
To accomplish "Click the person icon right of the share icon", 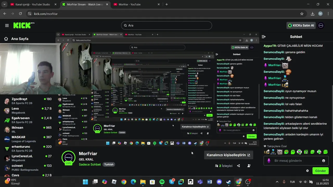I will click(x=249, y=166).
